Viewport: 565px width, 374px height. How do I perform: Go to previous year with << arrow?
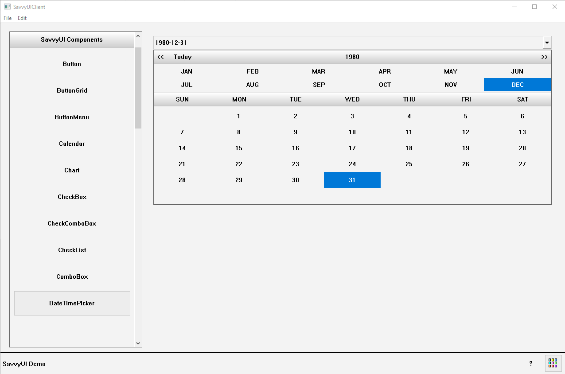click(160, 57)
